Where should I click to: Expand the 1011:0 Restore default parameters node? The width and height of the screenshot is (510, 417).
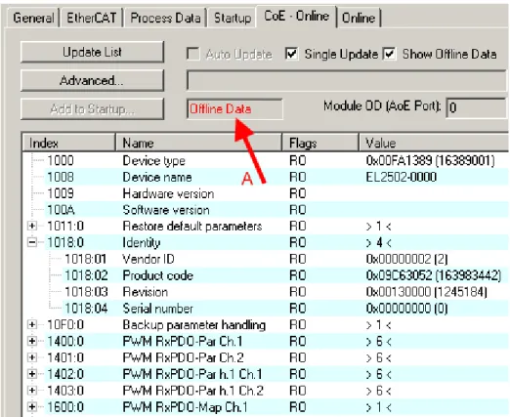point(32,226)
